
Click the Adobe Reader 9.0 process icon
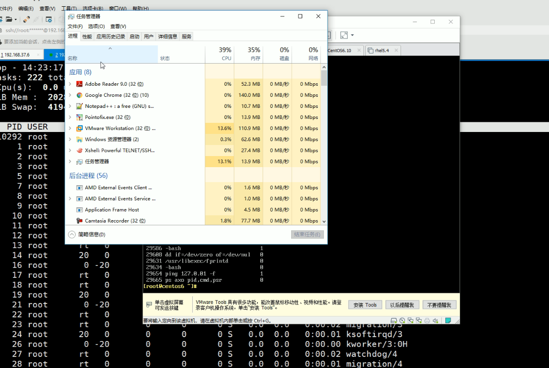pos(80,84)
